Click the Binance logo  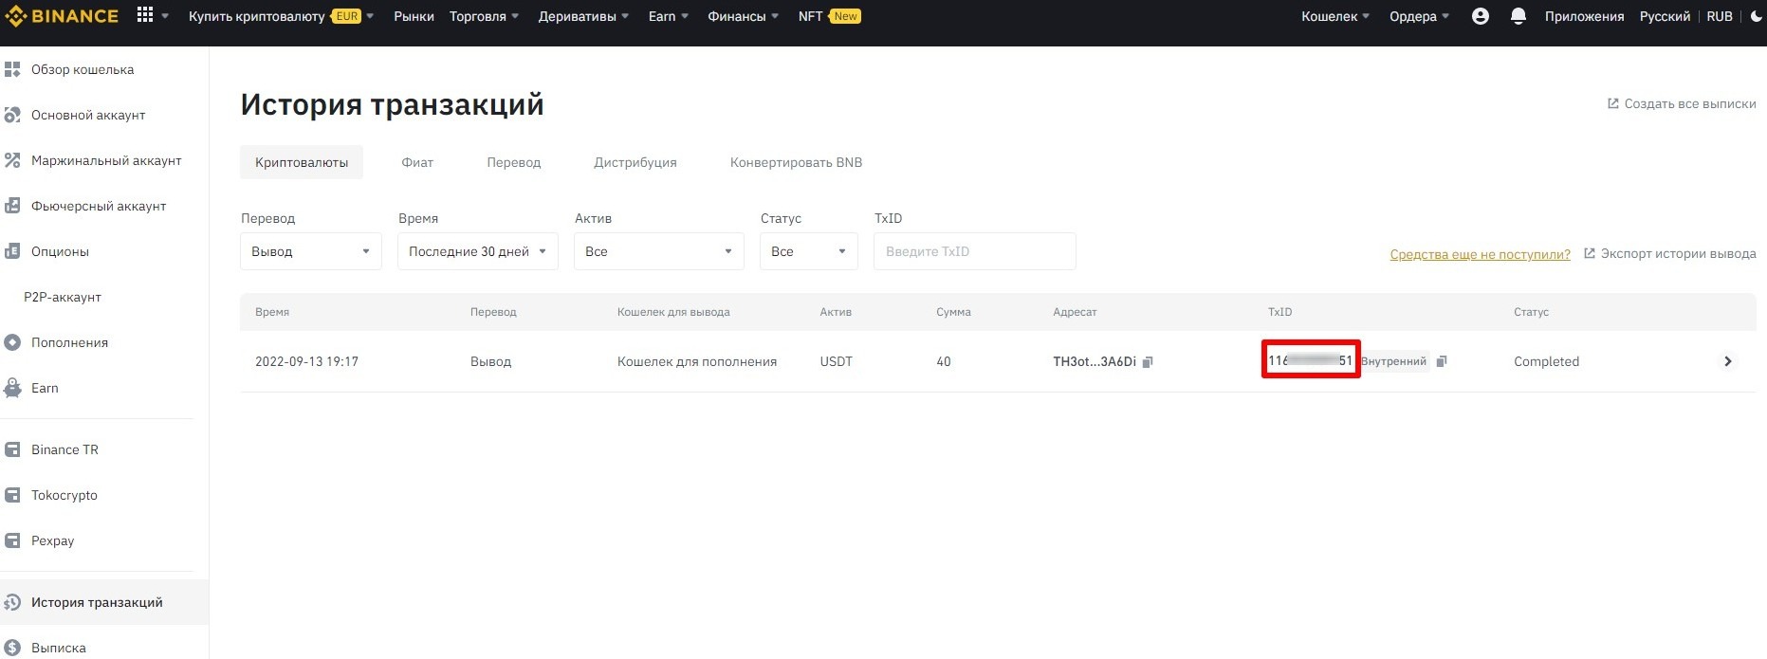(62, 16)
